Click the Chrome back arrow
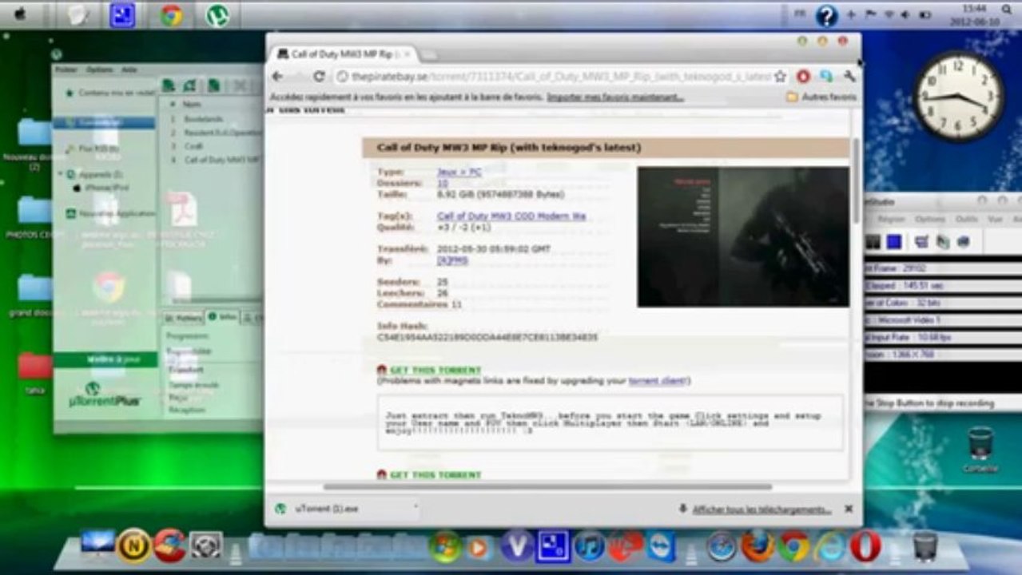The image size is (1022, 575). [277, 77]
